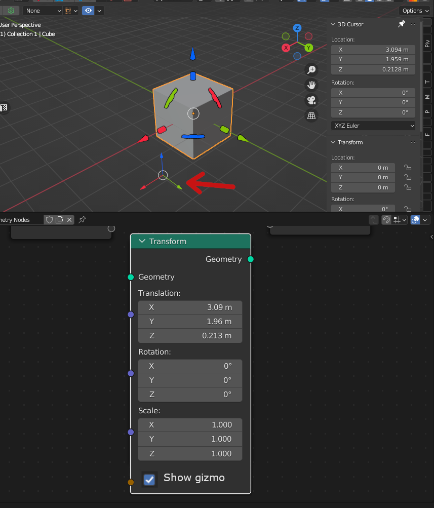Switch to the F sidebar tab
The height and width of the screenshot is (508, 434).
(x=427, y=134)
